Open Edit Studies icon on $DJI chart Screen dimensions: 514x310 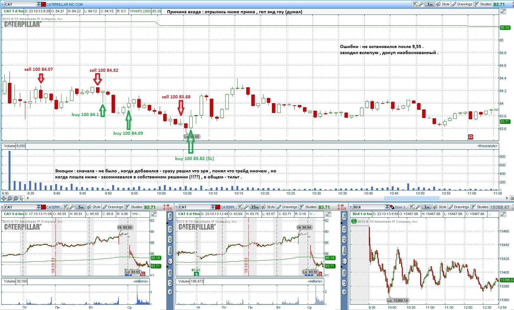[x=412, y=207]
